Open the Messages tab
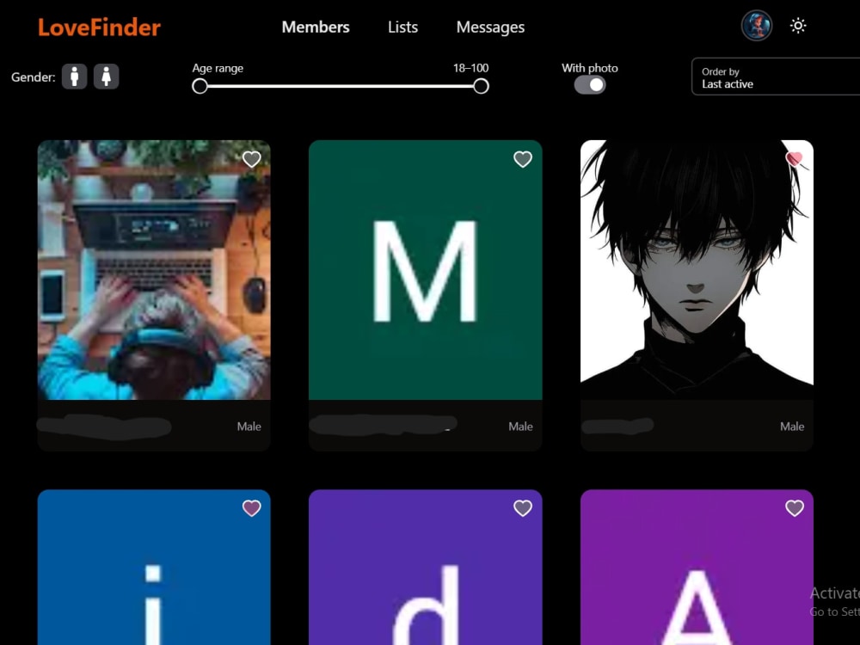Viewport: 860px width, 645px height. [490, 28]
